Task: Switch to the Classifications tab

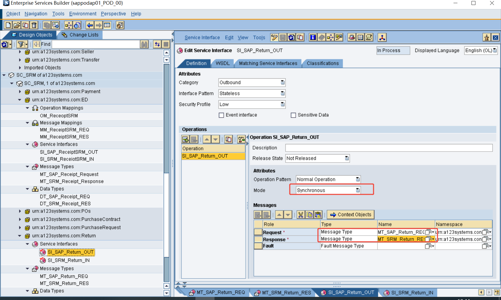Action: [x=323, y=64]
